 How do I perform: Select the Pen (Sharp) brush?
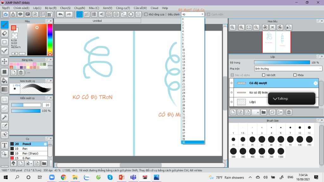tap(29, 153)
